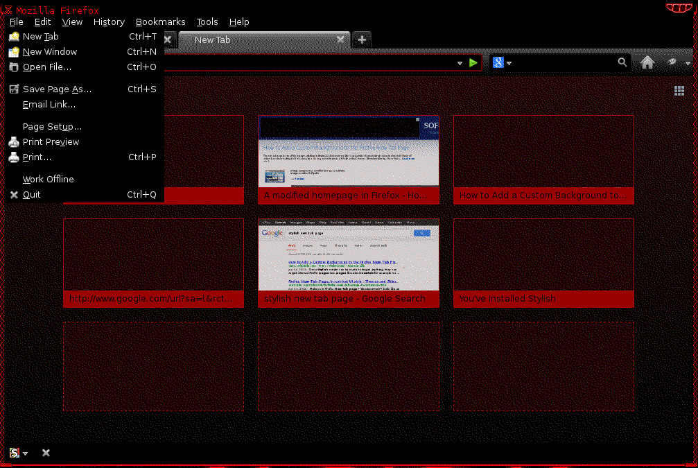
Task: Choose New Tab from File menu
Action: (x=85, y=37)
